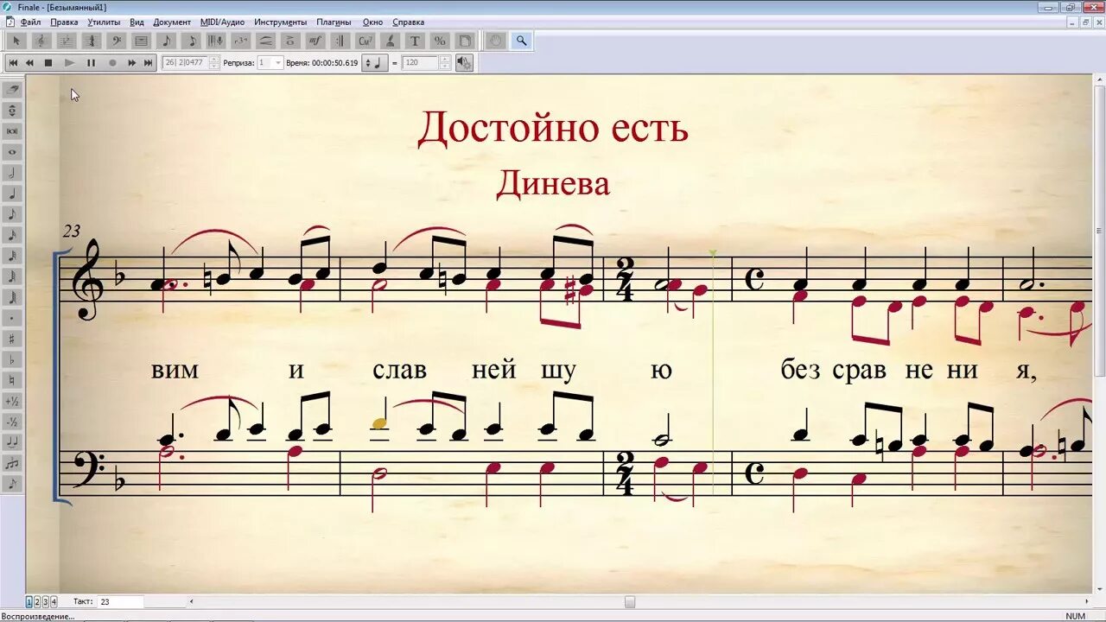
Task: Stop playback
Action: click(x=48, y=63)
